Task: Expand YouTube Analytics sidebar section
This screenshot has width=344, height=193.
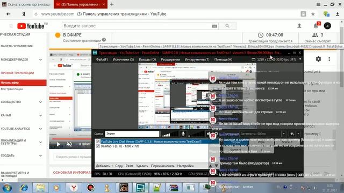Action: (41, 129)
